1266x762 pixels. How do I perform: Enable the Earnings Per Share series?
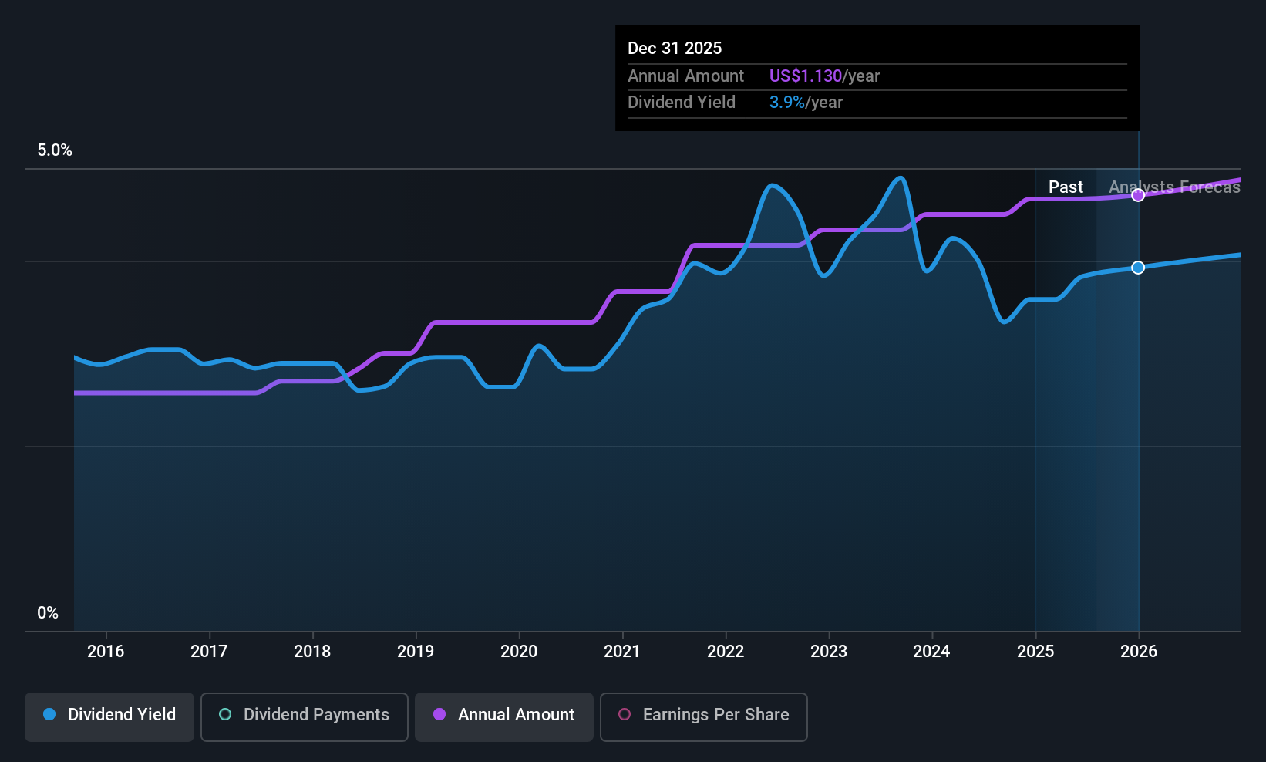click(x=704, y=716)
